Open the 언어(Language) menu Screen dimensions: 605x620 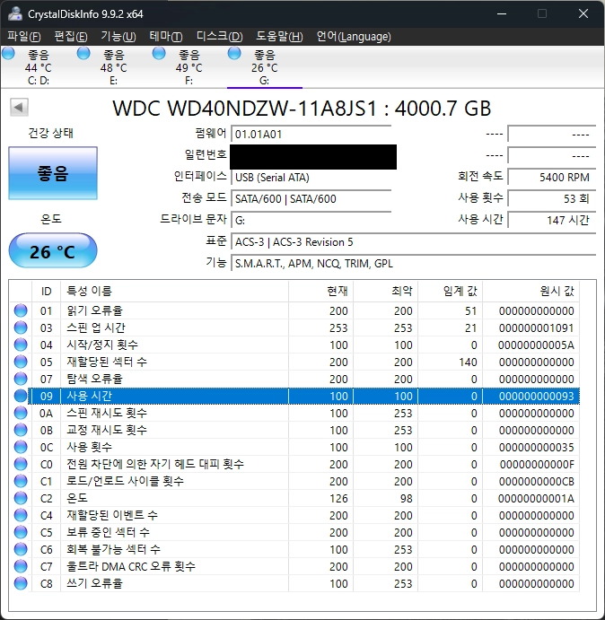(354, 37)
